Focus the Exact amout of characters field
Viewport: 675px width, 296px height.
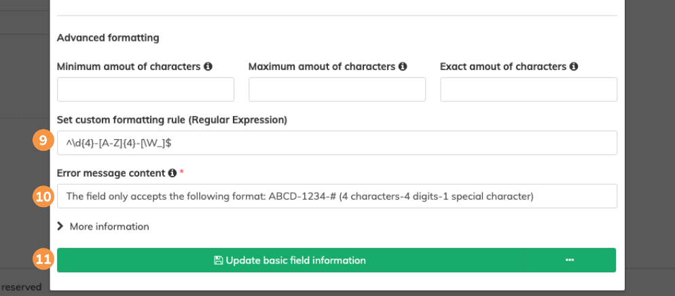point(528,90)
